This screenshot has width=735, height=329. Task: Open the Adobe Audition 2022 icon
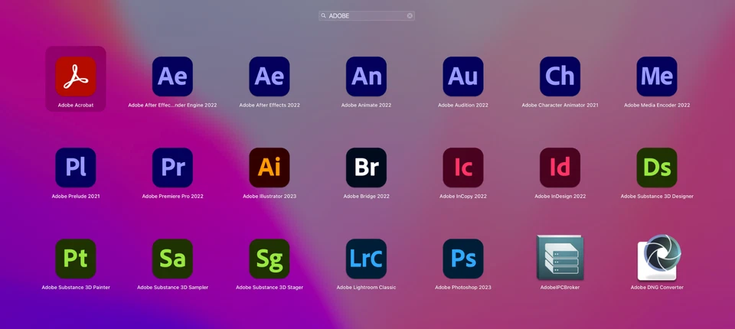[463, 77]
